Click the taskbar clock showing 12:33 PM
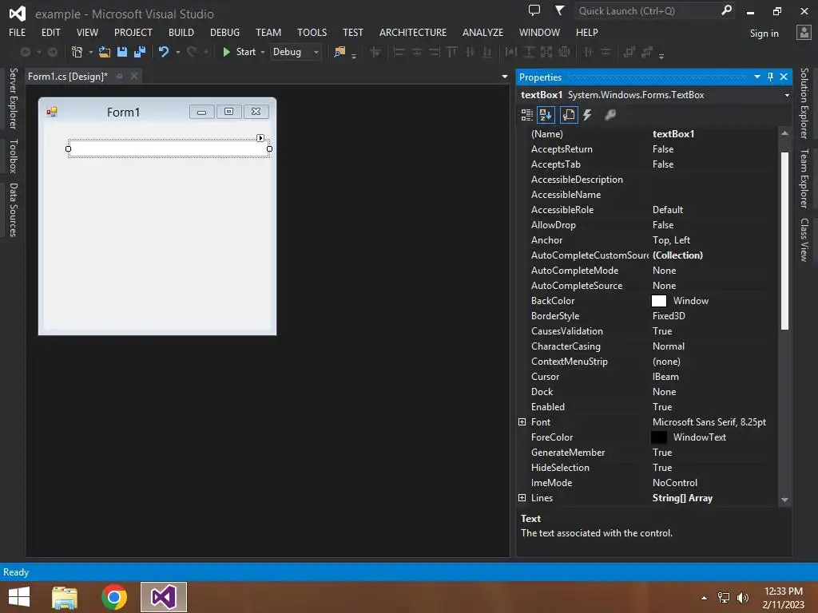 (783, 591)
